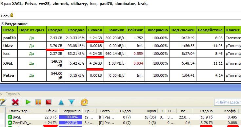The width and height of the screenshot is (241, 127).
Task: Move torrent up the queue with up arrow
Action: pyautogui.click(x=61, y=102)
